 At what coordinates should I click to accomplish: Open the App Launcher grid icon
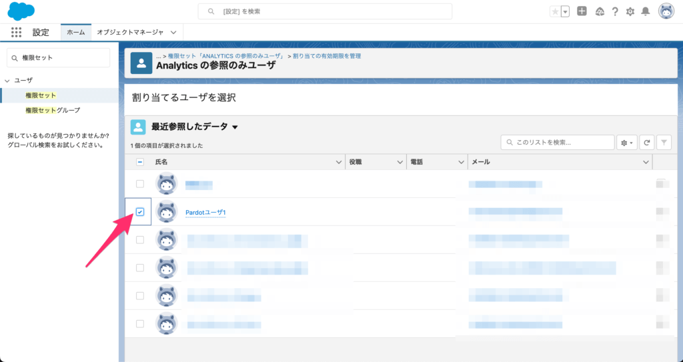point(16,32)
